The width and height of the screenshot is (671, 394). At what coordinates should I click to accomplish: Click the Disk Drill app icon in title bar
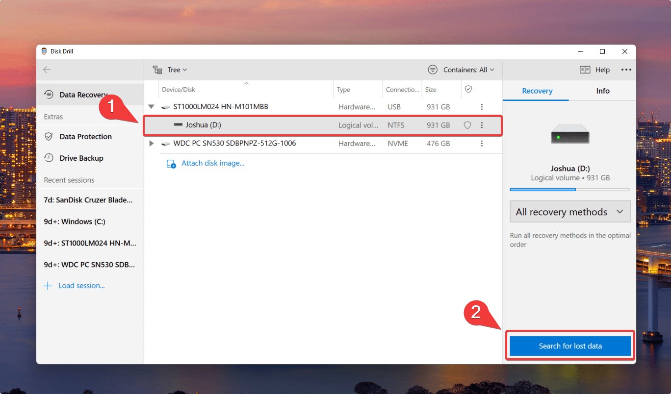click(x=44, y=51)
